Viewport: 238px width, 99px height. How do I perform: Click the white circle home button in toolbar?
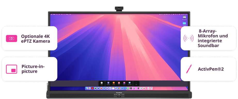pyautogui.click(x=101, y=83)
